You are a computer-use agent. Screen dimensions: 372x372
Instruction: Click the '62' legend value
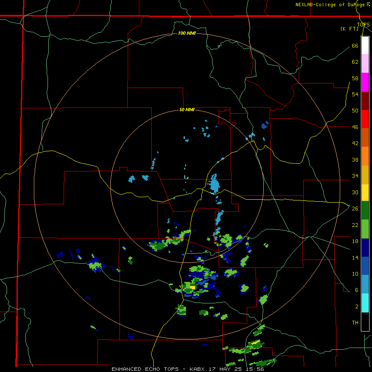[x=355, y=62]
